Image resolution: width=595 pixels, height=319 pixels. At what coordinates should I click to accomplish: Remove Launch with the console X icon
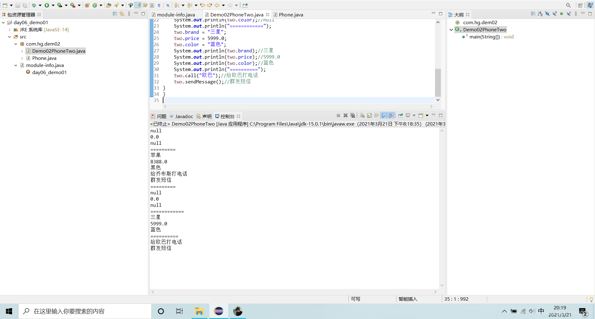coord(345,115)
